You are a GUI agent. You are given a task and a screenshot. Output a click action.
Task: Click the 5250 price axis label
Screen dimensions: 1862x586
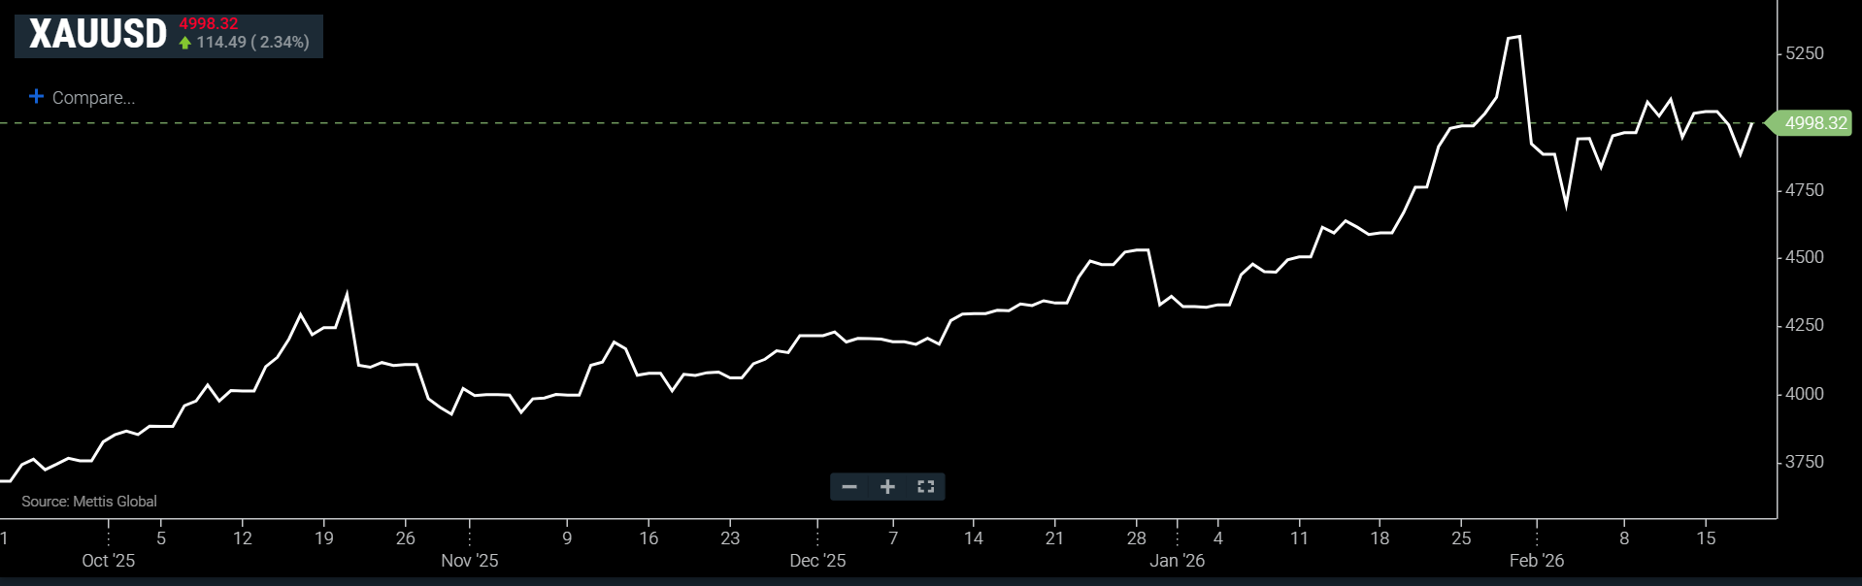(1804, 53)
